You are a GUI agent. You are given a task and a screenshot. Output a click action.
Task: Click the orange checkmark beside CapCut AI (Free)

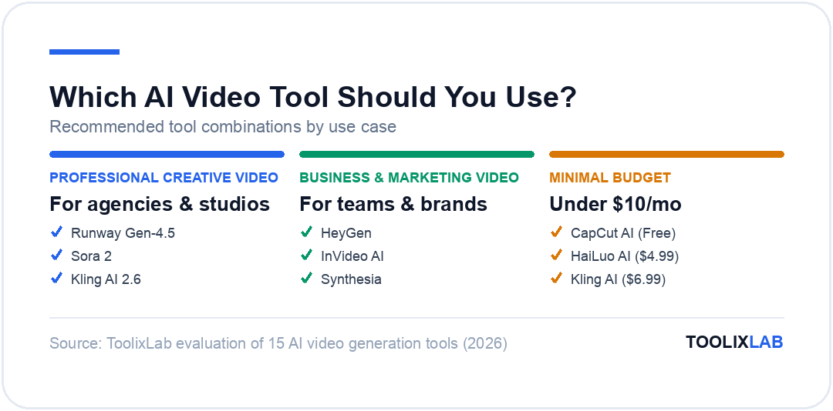556,232
